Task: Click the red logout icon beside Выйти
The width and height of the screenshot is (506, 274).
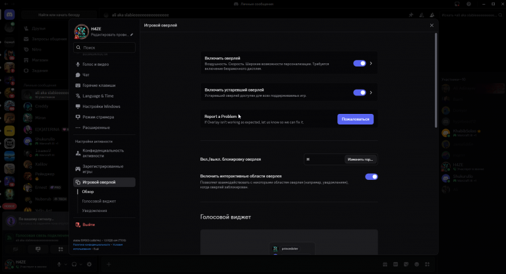Action: (x=78, y=225)
